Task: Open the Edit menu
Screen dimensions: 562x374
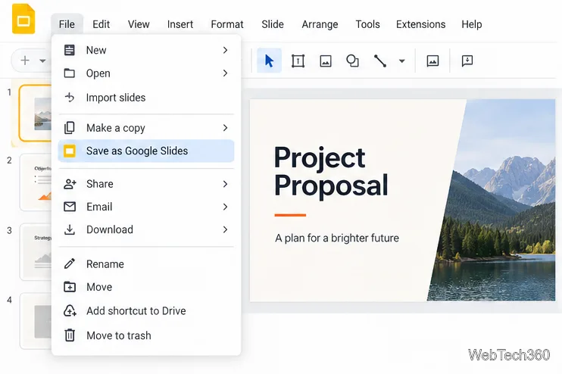Action: click(x=101, y=24)
